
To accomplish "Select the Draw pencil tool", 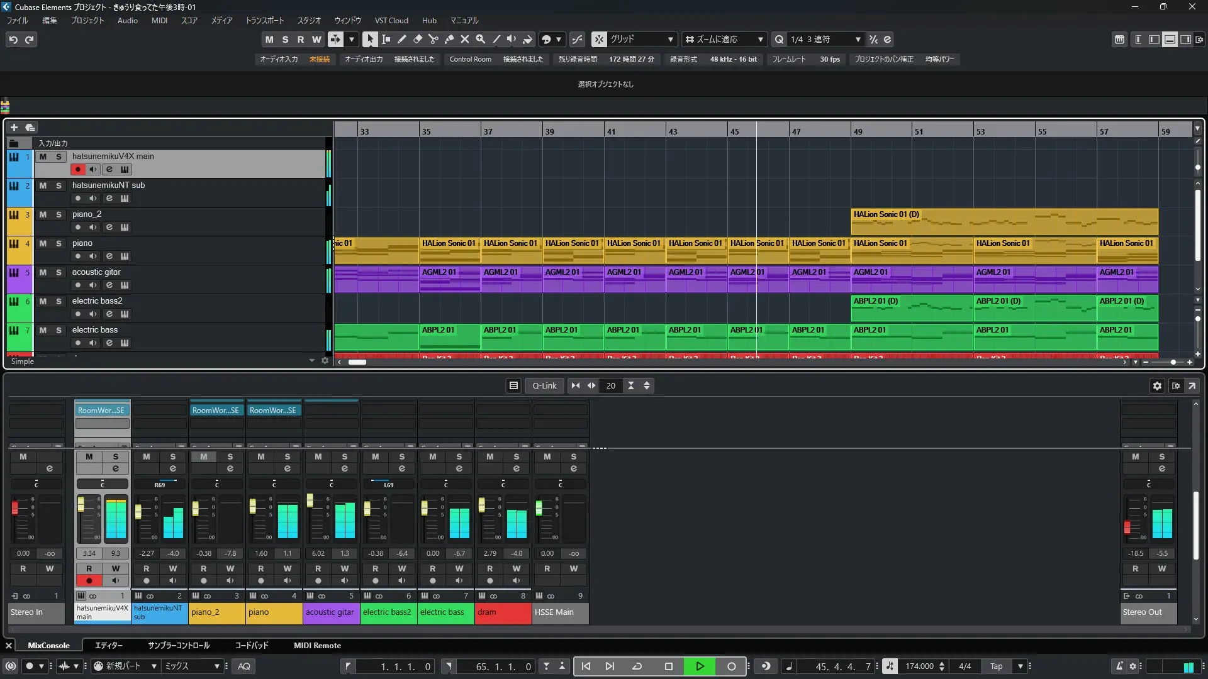I will (x=402, y=39).
